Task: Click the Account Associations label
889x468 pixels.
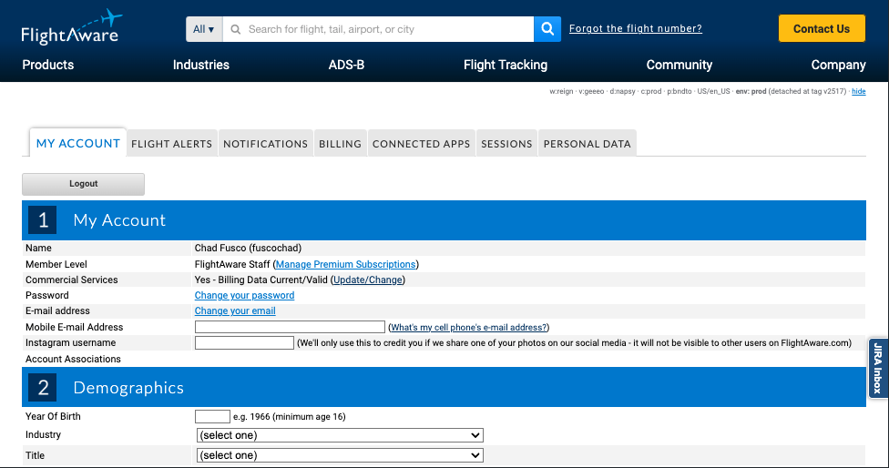Action: [73, 359]
